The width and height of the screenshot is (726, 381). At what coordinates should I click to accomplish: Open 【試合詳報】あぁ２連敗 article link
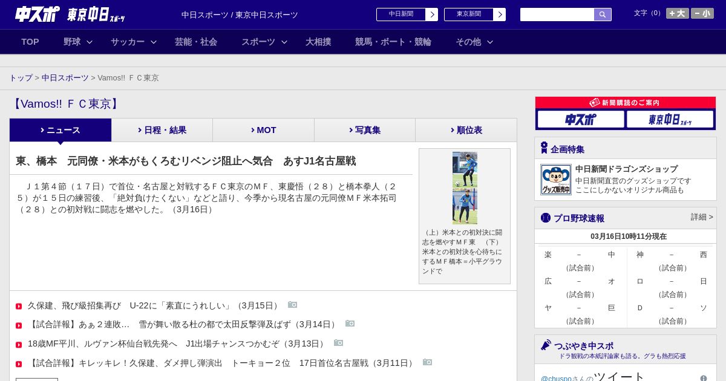(x=183, y=325)
